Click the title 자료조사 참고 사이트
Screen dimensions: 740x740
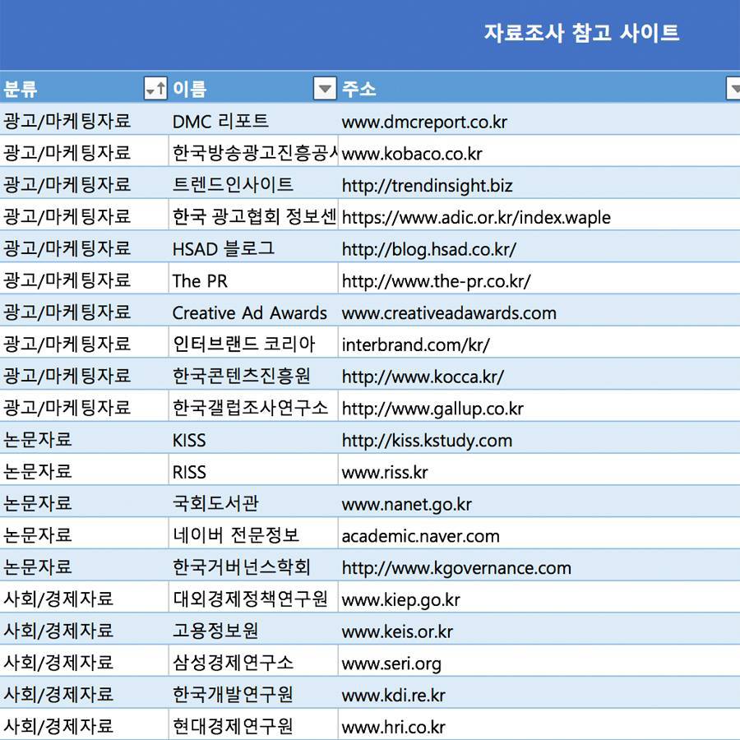(581, 33)
